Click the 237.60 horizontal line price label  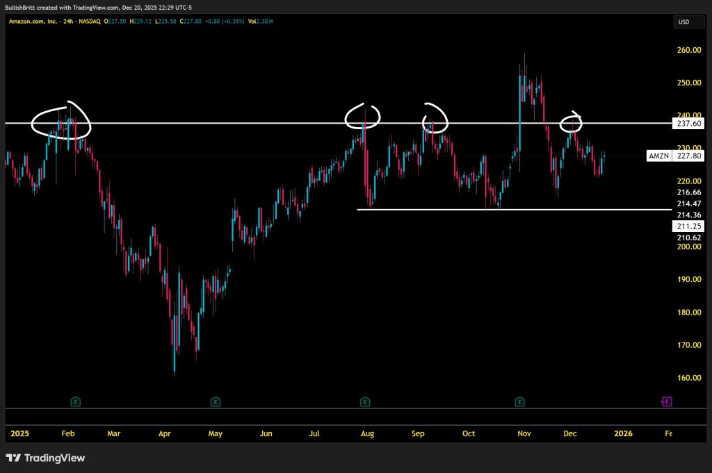[688, 124]
